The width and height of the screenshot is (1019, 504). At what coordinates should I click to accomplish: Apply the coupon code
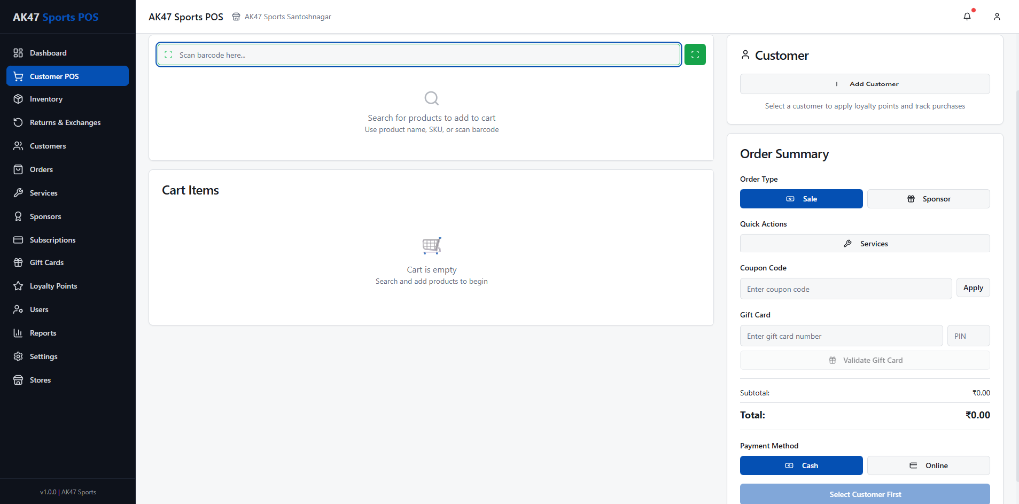click(973, 288)
